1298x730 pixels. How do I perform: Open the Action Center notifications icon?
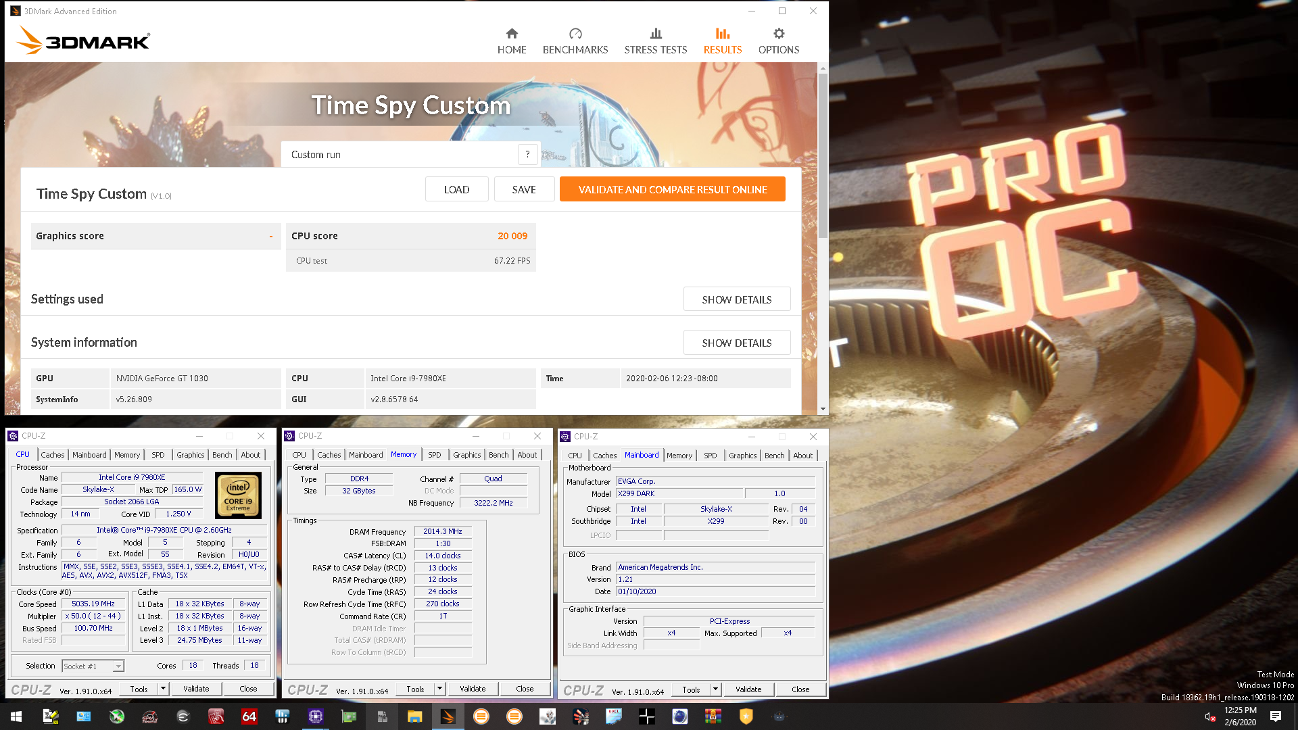pos(1275,716)
